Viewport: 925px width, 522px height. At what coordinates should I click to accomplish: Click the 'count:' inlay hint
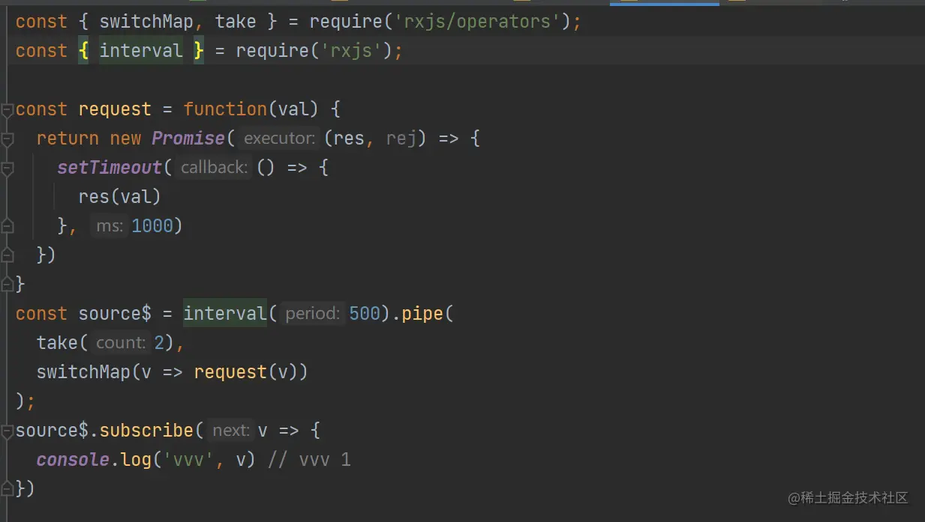[121, 343]
